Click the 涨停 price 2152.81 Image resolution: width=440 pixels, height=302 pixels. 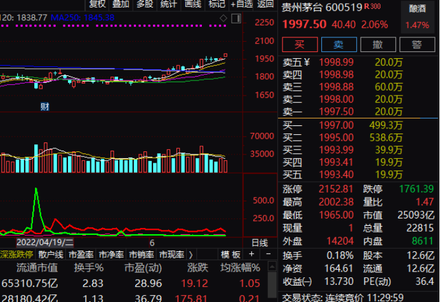(336, 189)
